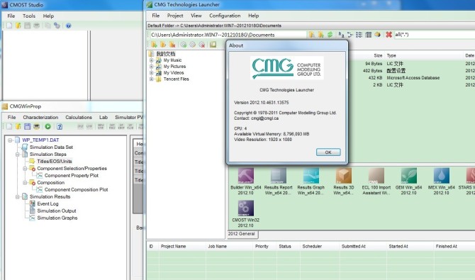Launch GEM Win_x64 2012.10 simulator icon

(x=408, y=176)
